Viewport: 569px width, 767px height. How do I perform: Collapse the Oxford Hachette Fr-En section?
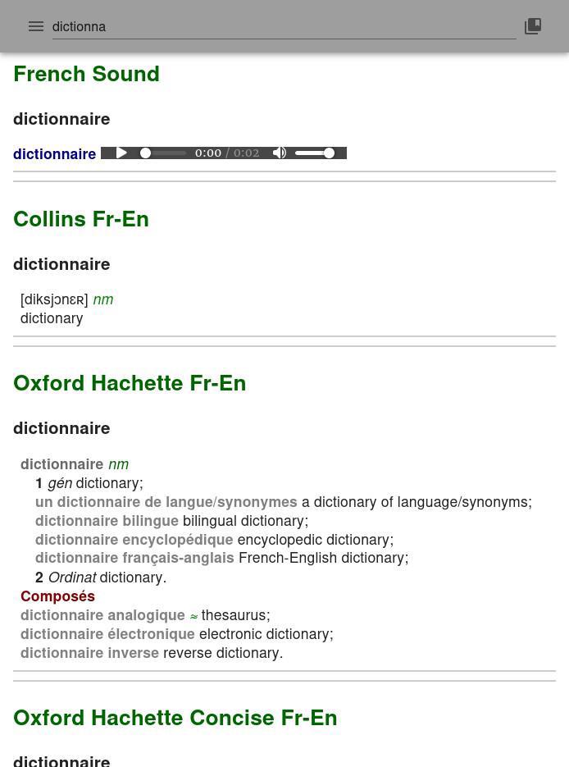click(x=130, y=383)
